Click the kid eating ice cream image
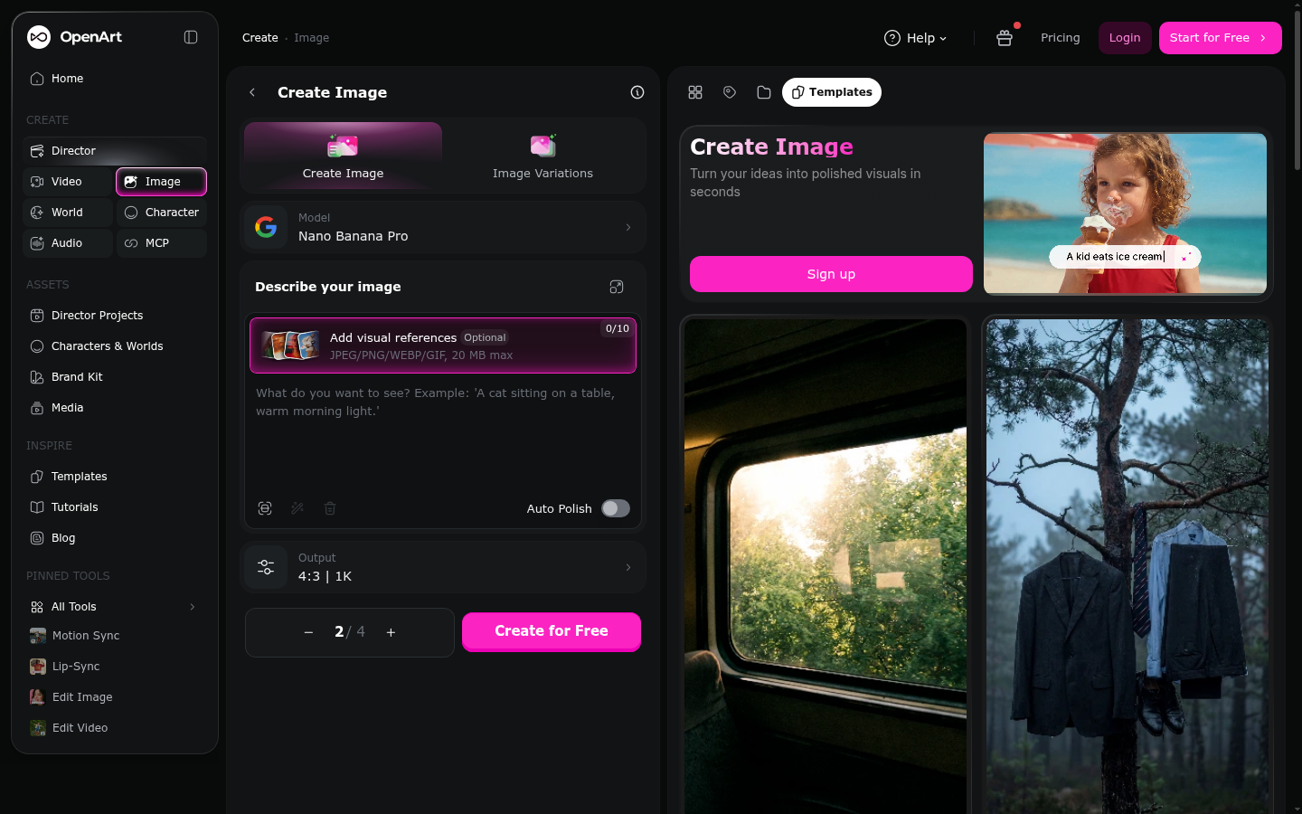This screenshot has width=1302, height=814. pyautogui.click(x=1125, y=213)
